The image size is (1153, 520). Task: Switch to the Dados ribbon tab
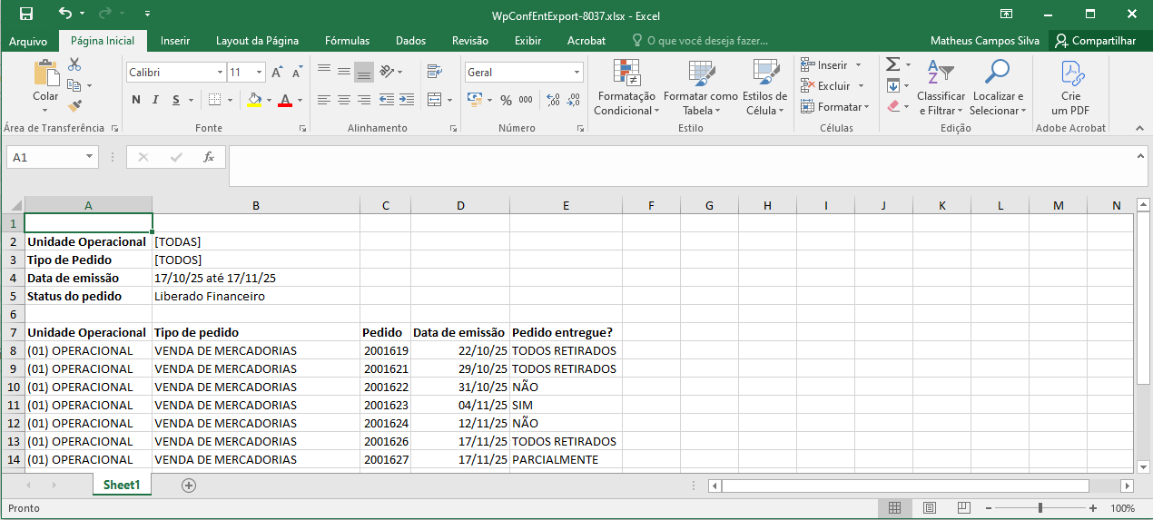[410, 41]
